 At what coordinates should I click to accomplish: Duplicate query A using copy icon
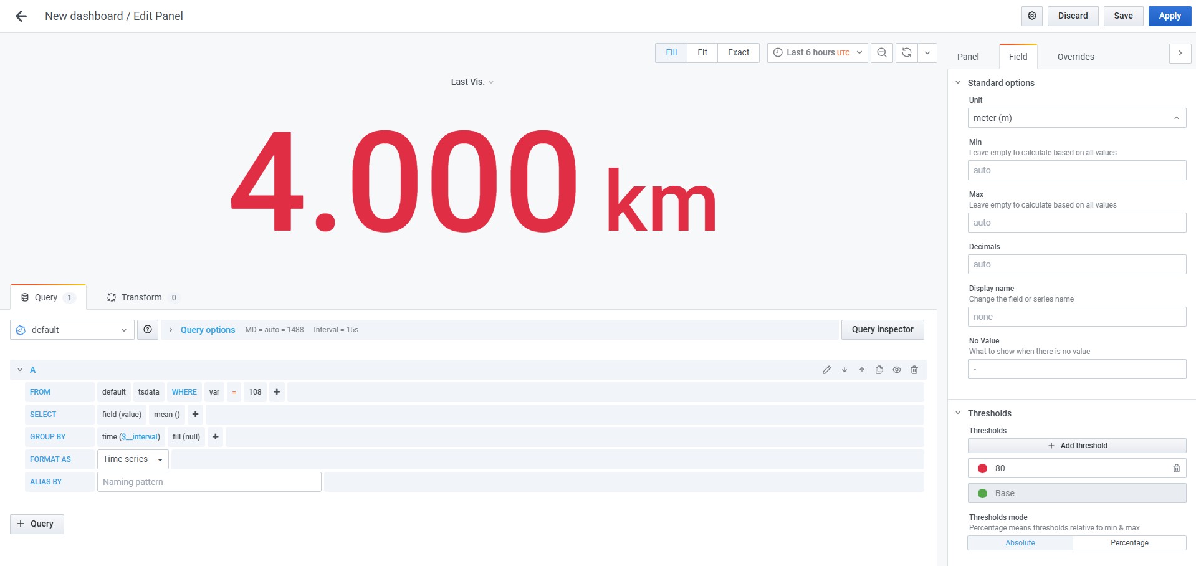pos(879,370)
